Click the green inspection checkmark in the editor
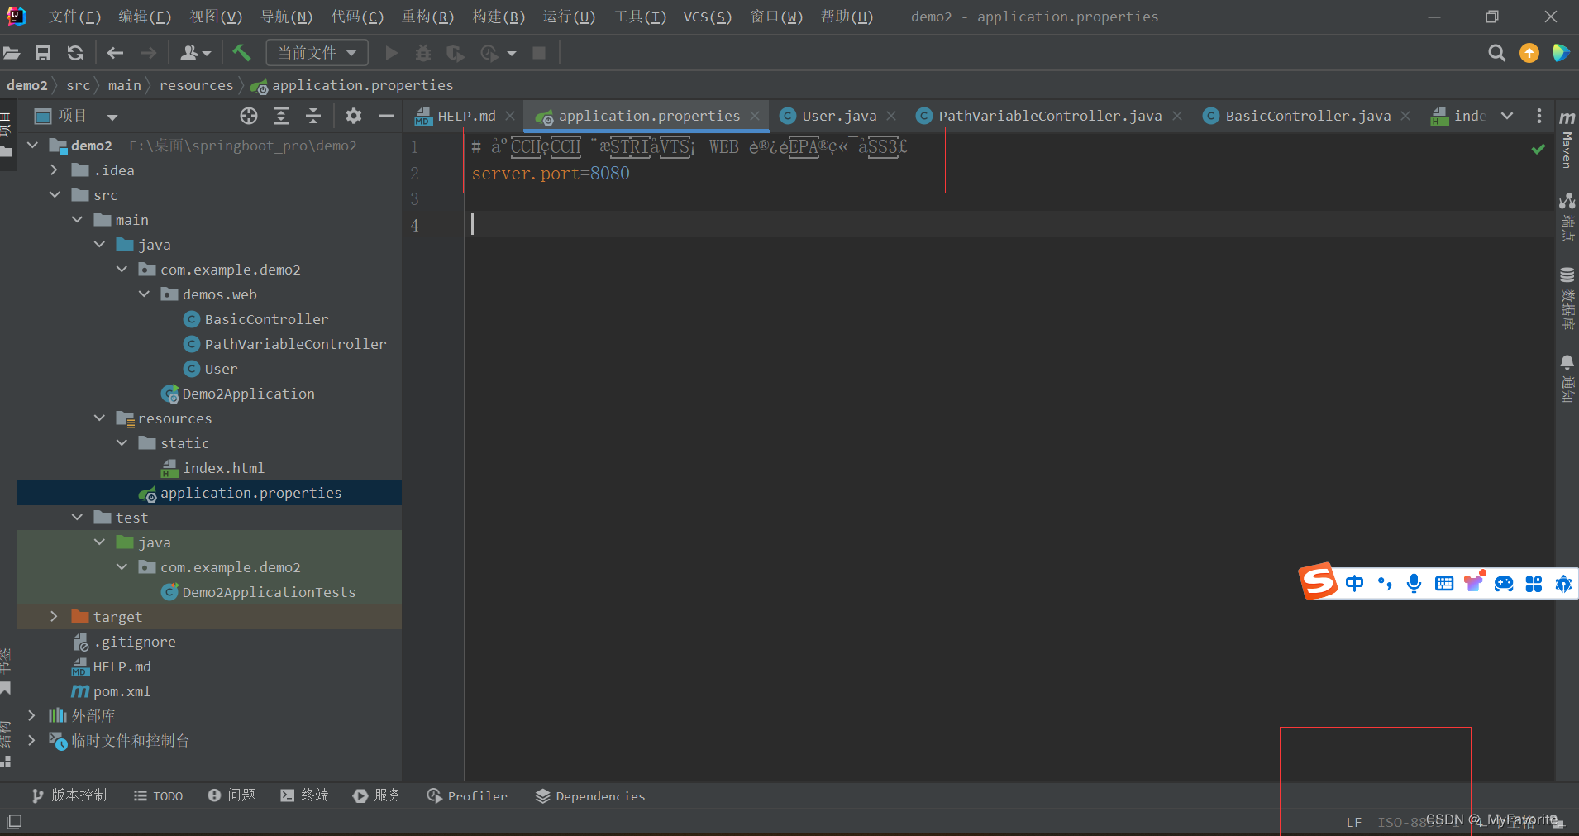Viewport: 1579px width, 836px height. tap(1538, 149)
